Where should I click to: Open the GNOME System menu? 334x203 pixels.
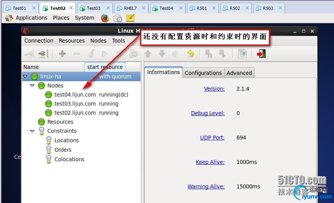coord(84,18)
